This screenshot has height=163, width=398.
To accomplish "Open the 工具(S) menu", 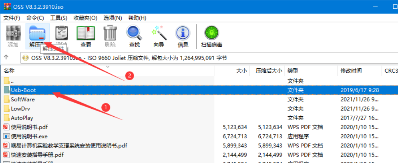I will (x=58, y=18).
